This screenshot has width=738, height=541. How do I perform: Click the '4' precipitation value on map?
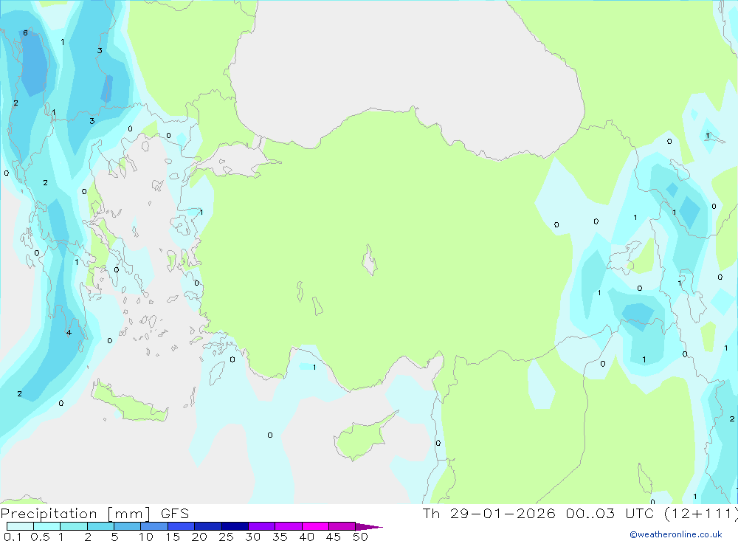69,332
